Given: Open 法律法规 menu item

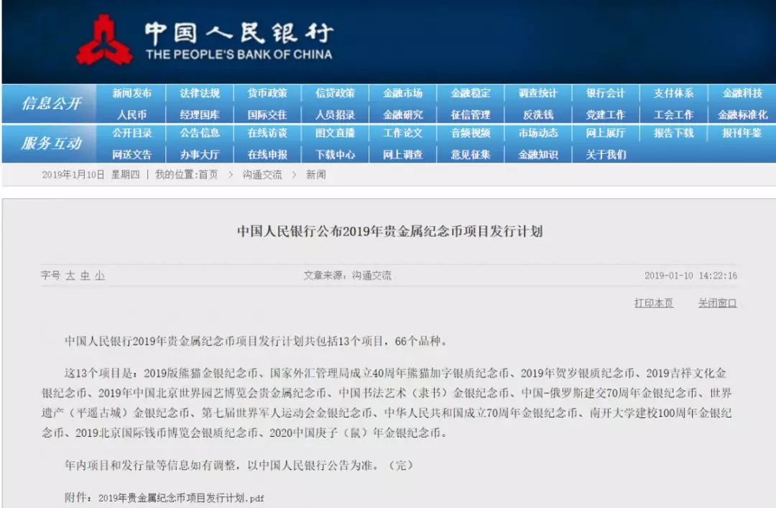Looking at the screenshot, I should [x=200, y=93].
